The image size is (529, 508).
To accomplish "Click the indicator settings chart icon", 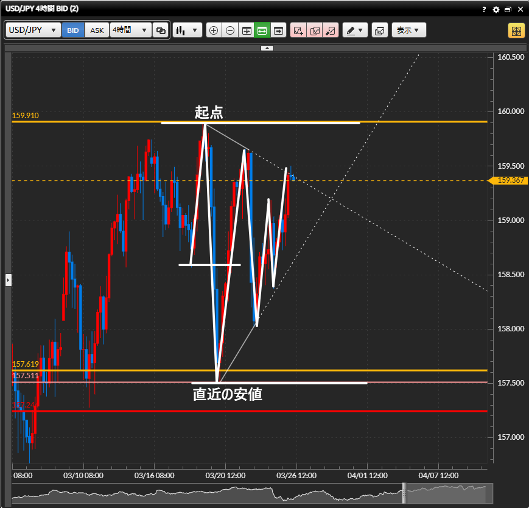I will tap(379, 30).
